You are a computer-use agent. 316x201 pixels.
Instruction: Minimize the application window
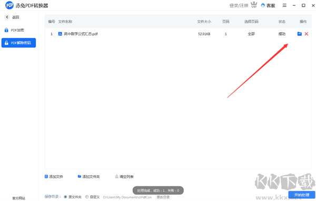pyautogui.click(x=294, y=5)
